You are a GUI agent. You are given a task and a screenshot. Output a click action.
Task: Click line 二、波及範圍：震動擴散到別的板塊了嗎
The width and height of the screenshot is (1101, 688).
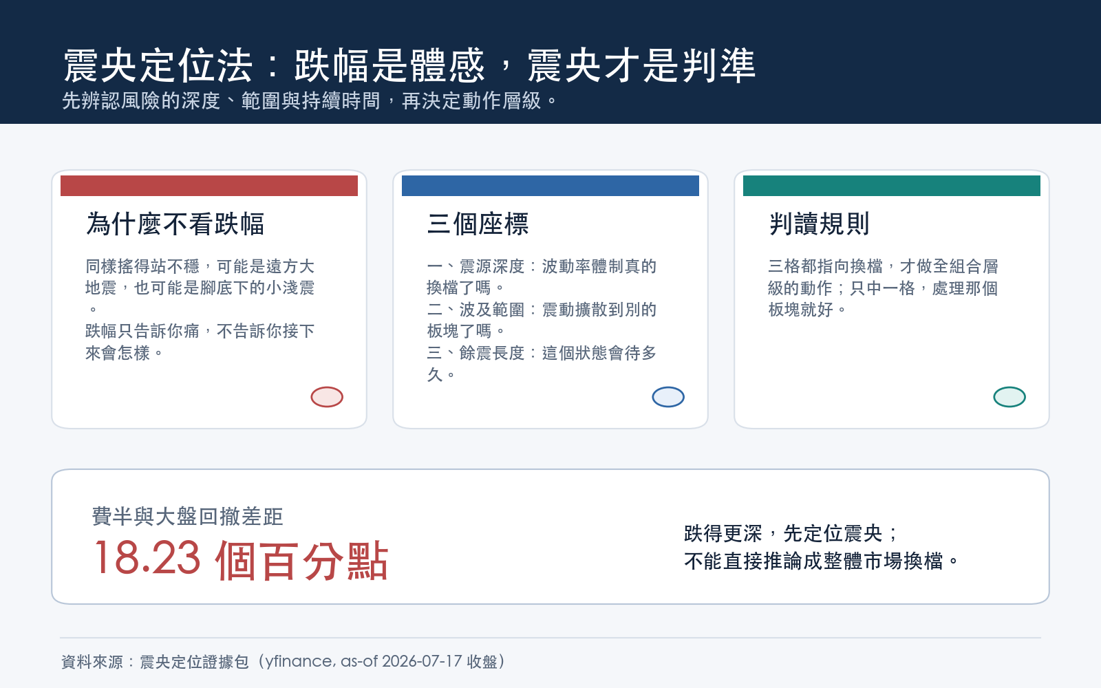tap(542, 320)
